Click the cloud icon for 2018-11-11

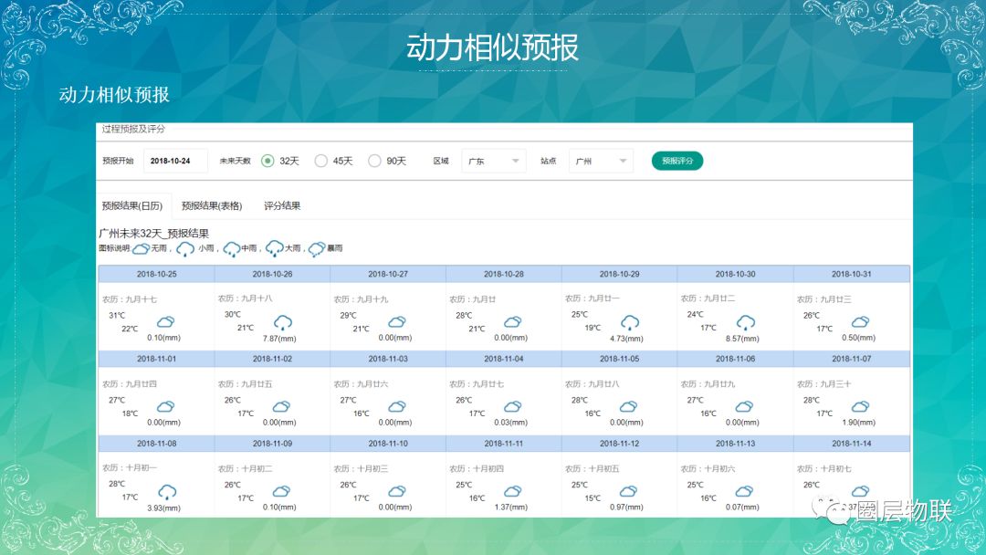[513, 491]
